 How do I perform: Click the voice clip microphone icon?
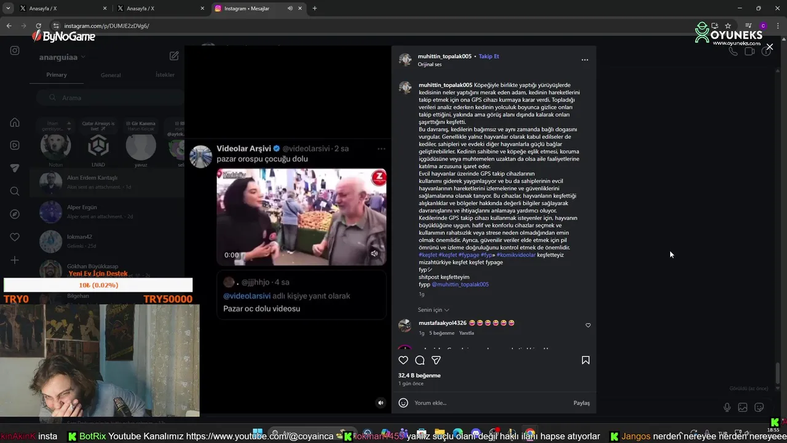(x=727, y=407)
